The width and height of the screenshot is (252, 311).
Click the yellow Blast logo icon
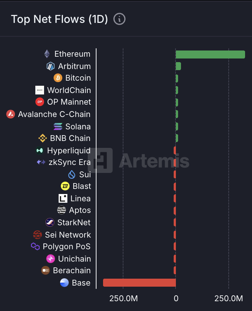[x=65, y=186]
